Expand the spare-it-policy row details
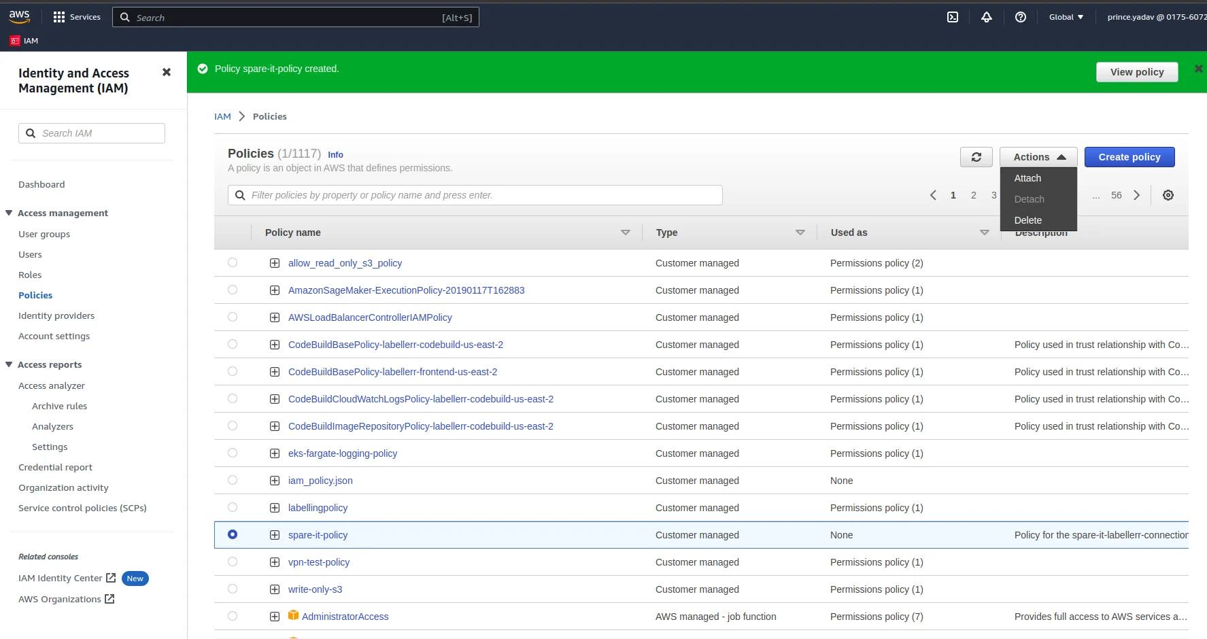The height and width of the screenshot is (639, 1207). tap(275, 535)
